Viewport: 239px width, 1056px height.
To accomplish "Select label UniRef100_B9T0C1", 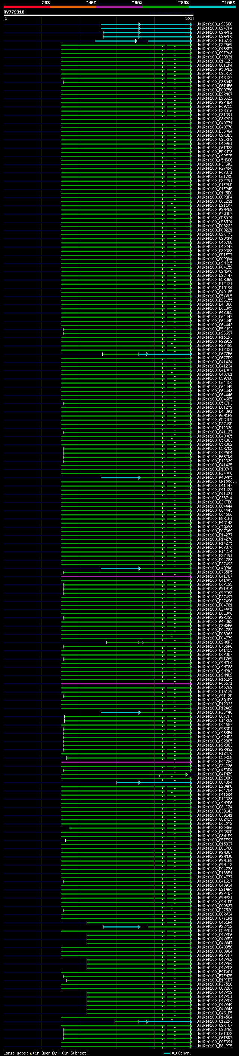I will [214, 972].
